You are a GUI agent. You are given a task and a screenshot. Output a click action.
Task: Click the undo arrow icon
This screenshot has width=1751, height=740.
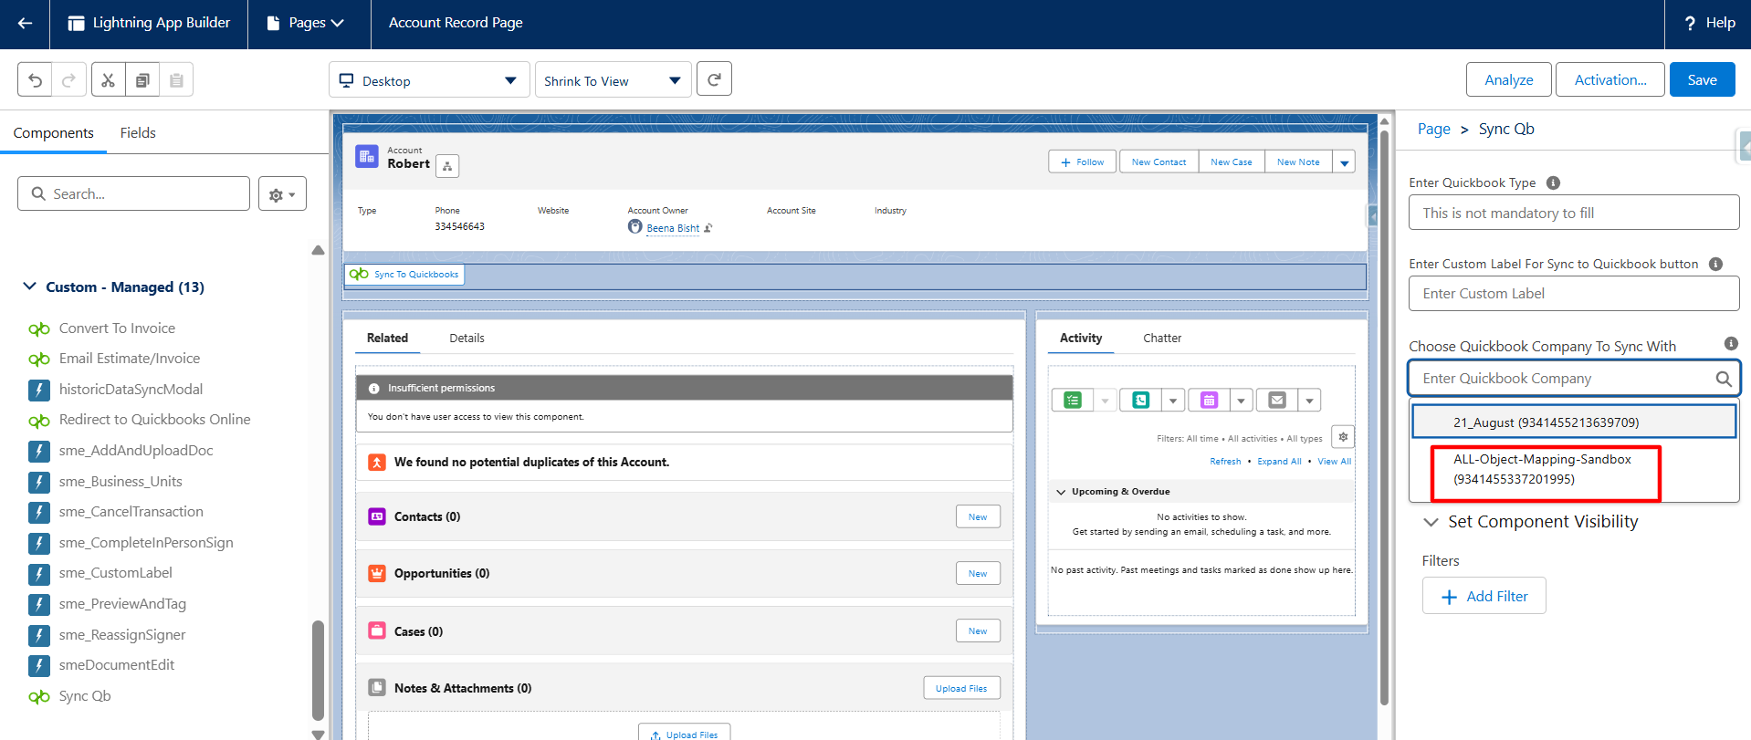click(35, 80)
